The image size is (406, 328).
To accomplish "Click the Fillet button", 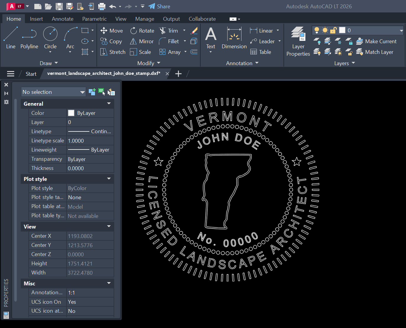I will [169, 41].
